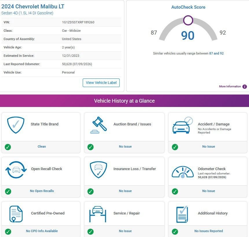
Task: Click green check in Insurance Loss card
Action: [x=91, y=191]
